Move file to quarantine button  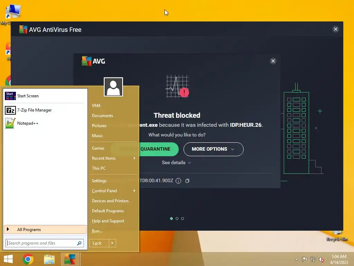145,149
